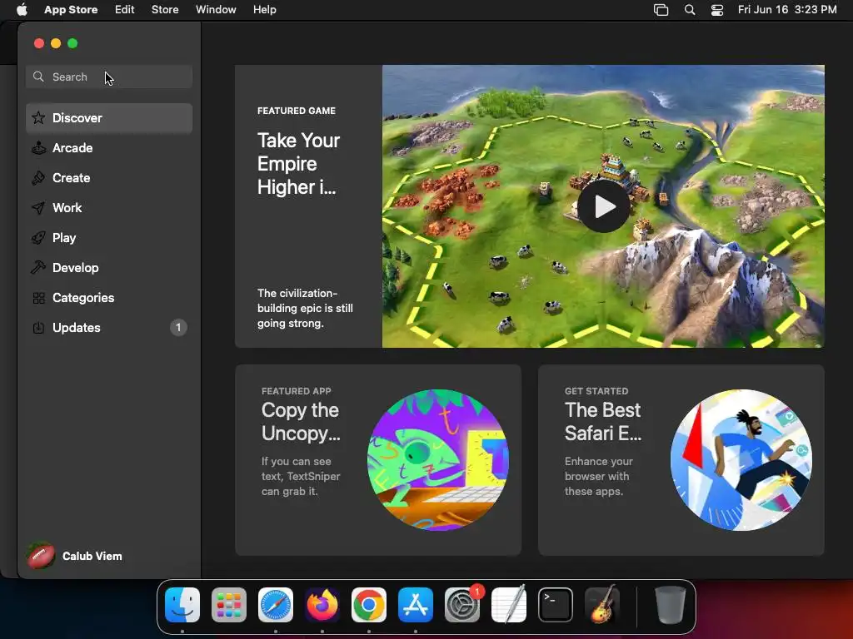Click the Updates download icon
853x639 pixels.
coord(38,328)
